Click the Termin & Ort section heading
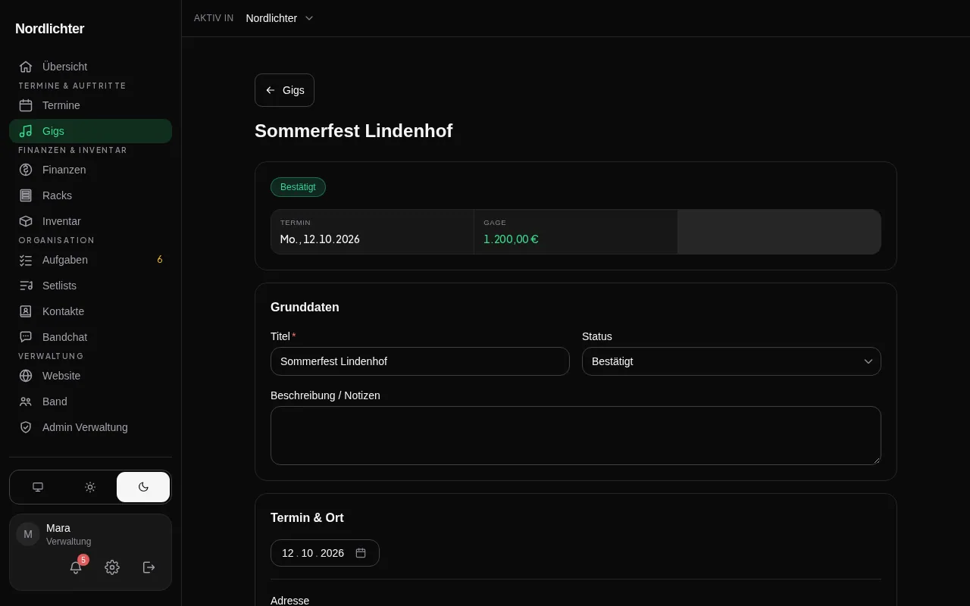 tap(307, 518)
